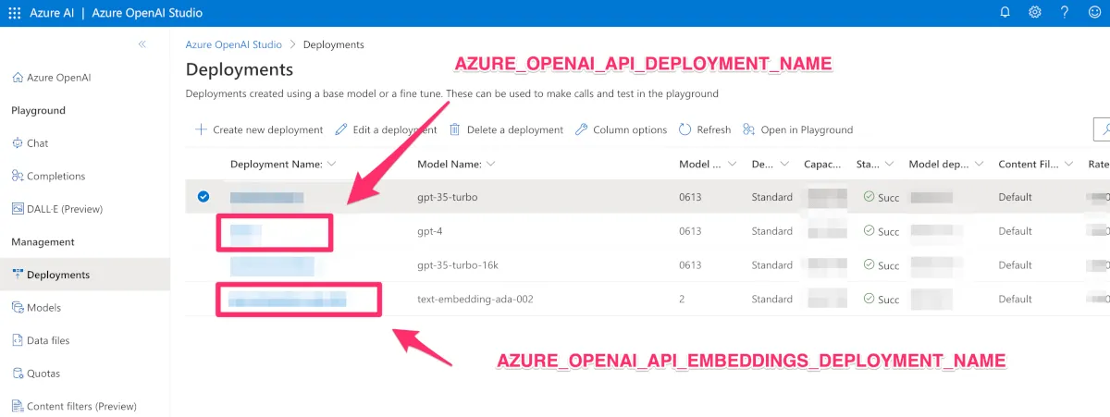This screenshot has width=1110, height=417.
Task: Click the plus icon for new deployment
Action: click(x=201, y=129)
